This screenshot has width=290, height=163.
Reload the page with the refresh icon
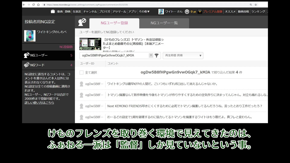pos(34,5)
